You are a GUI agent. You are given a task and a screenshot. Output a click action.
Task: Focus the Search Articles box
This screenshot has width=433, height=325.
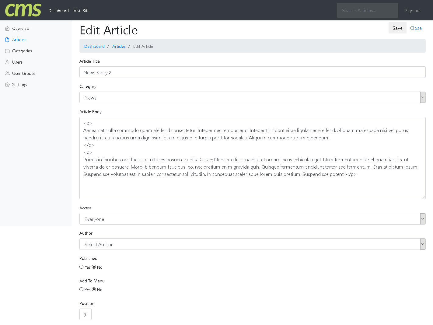point(367,10)
